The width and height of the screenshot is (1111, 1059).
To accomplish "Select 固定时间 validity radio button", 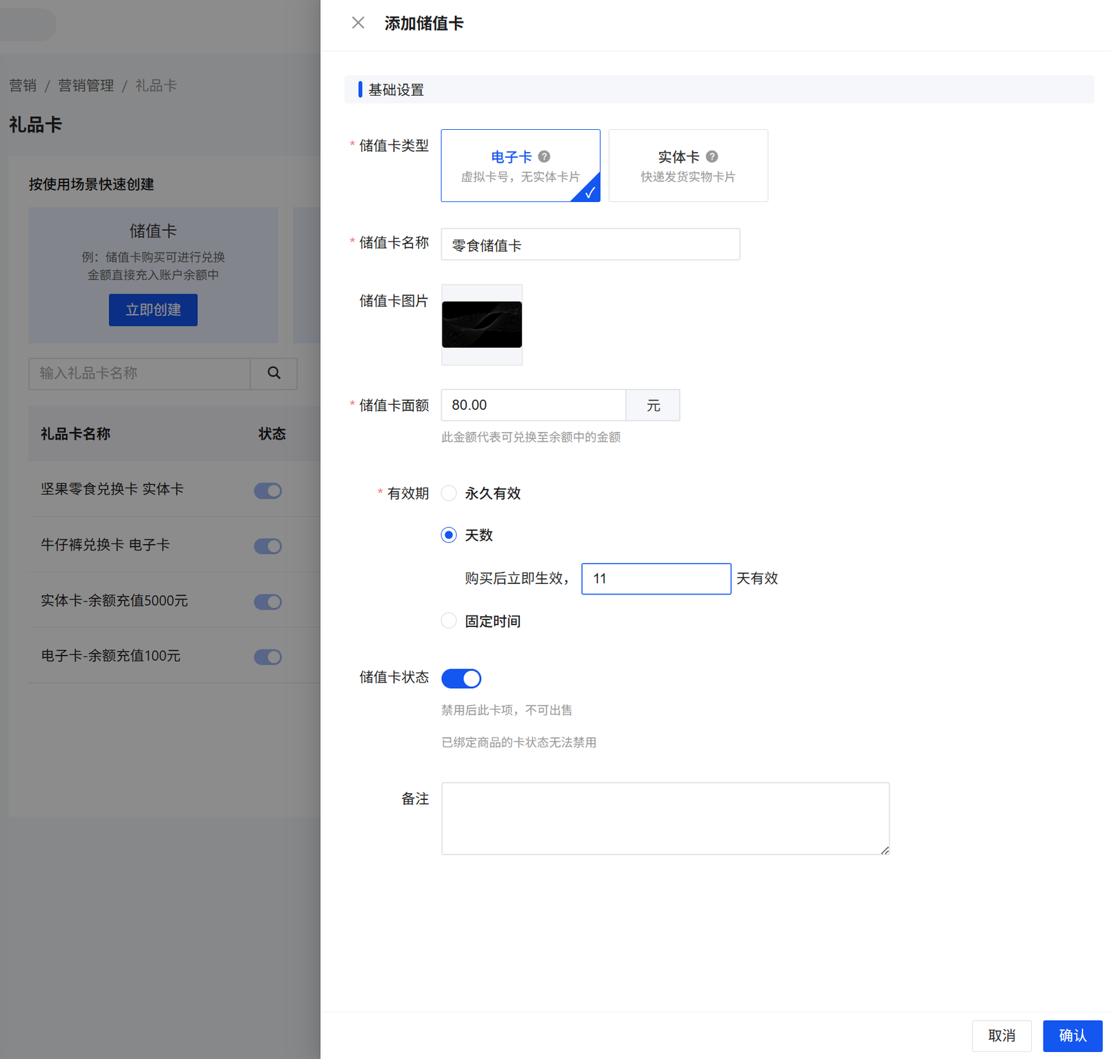I will click(x=449, y=621).
